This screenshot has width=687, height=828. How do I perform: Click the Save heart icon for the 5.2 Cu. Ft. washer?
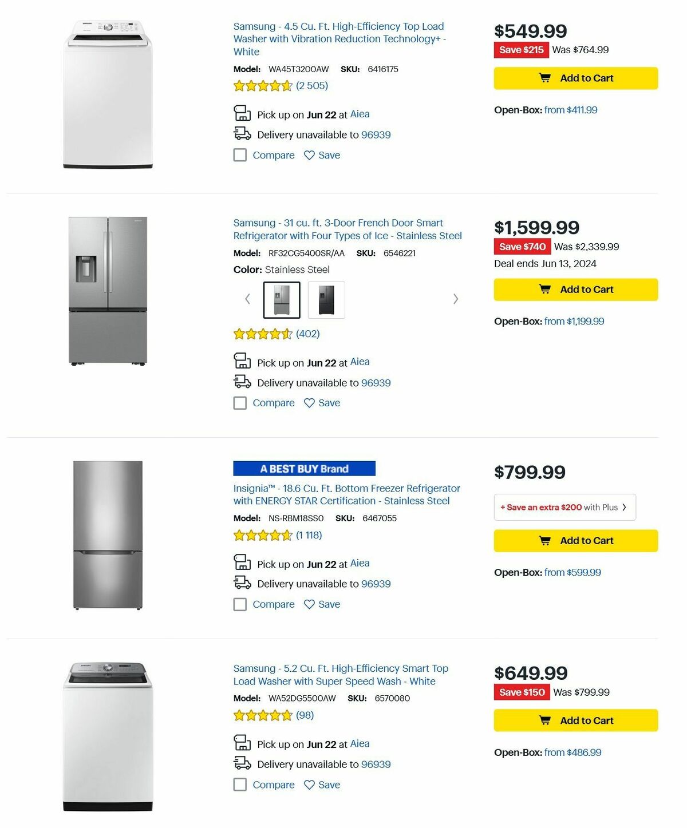coord(309,785)
